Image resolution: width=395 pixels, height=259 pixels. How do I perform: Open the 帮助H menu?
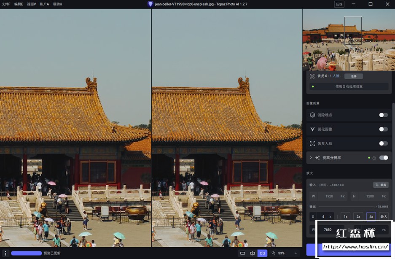pos(58,4)
